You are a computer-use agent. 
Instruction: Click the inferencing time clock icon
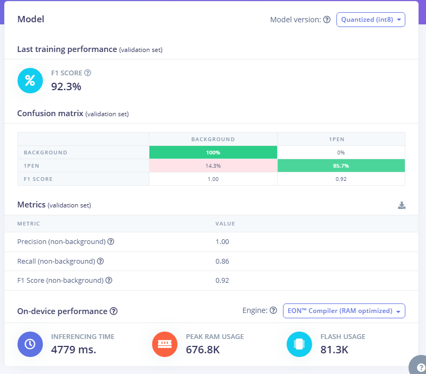coord(30,344)
